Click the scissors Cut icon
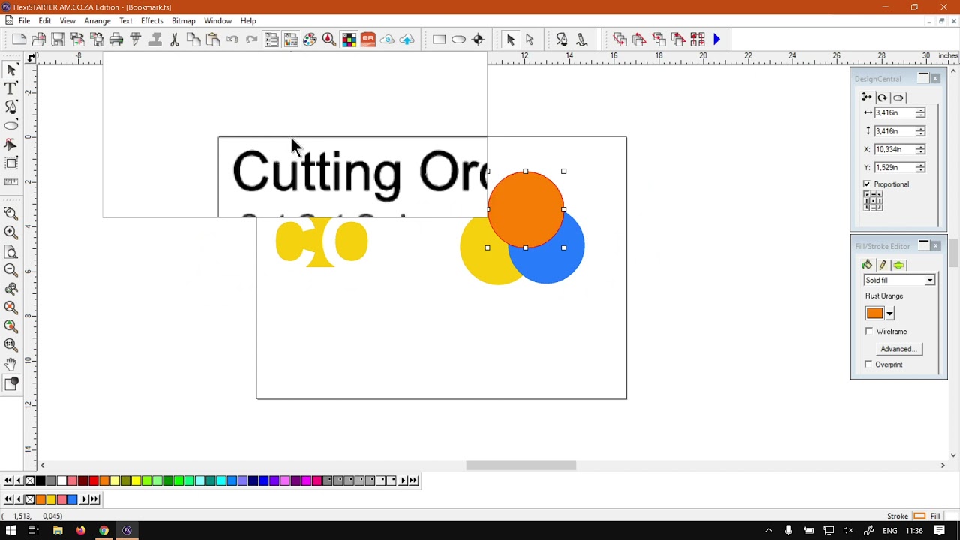The width and height of the screenshot is (960, 540). pos(174,40)
